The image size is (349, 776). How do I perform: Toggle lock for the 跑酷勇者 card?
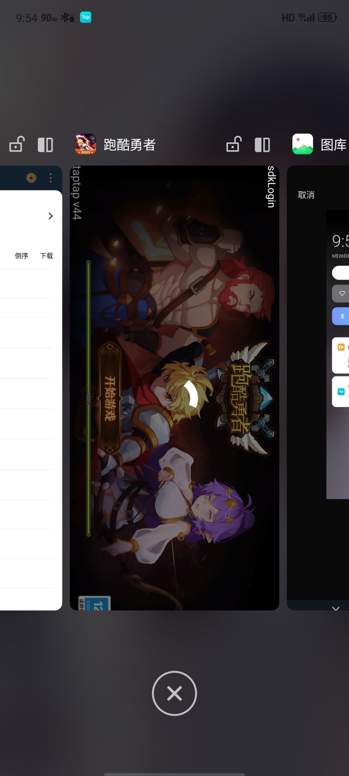(x=234, y=144)
